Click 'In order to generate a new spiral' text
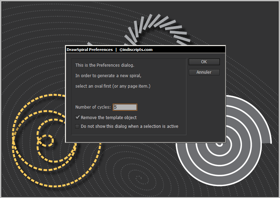 click(108, 76)
